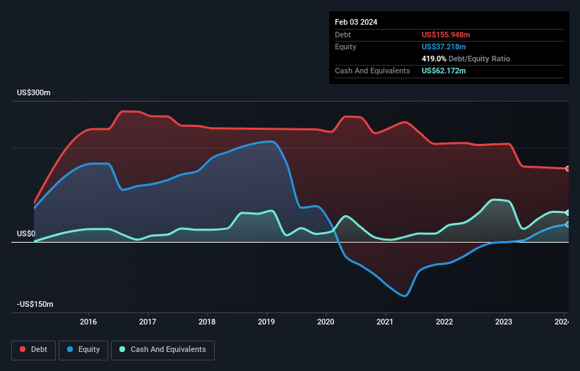Toggle the Debt series legend button
The width and height of the screenshot is (580, 371).
34,350
